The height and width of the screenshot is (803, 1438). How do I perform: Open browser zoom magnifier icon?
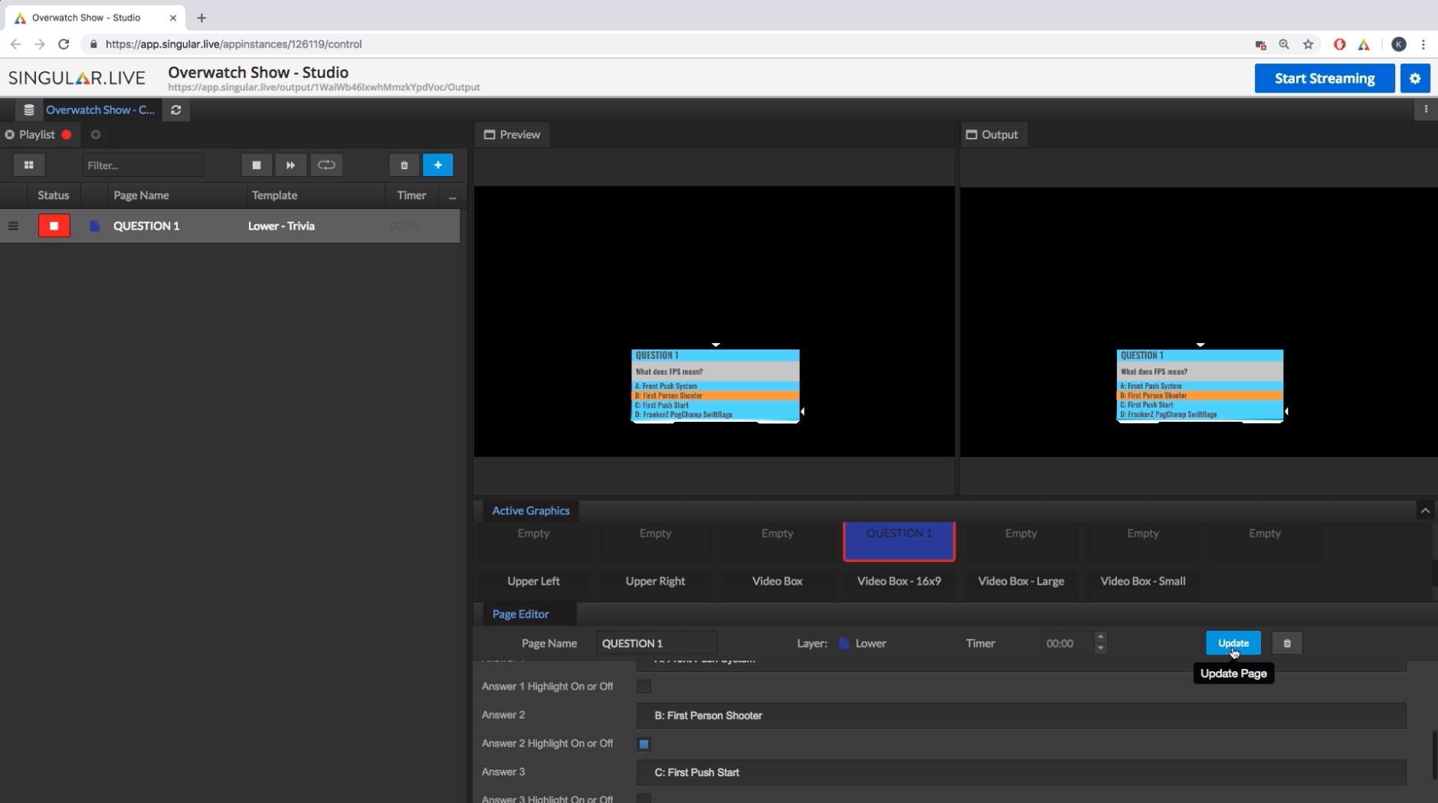[1284, 44]
